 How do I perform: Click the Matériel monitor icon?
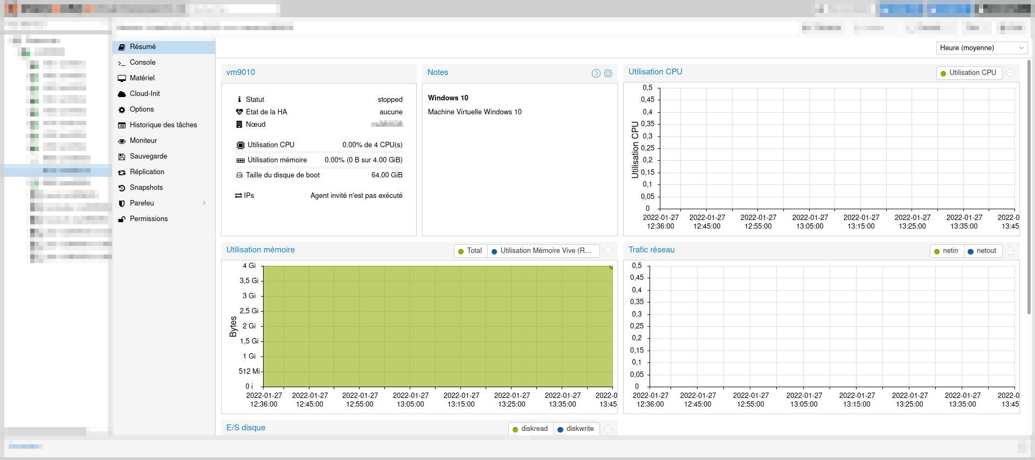[x=122, y=79]
